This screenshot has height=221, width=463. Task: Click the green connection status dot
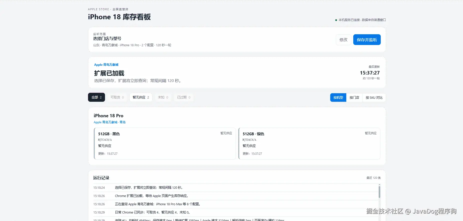tap(336, 20)
